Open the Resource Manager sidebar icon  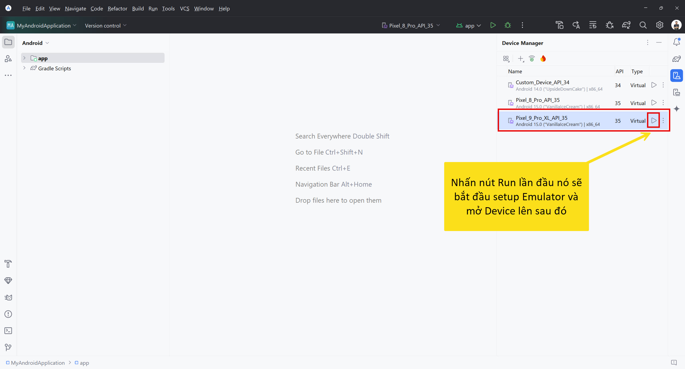pos(8,59)
